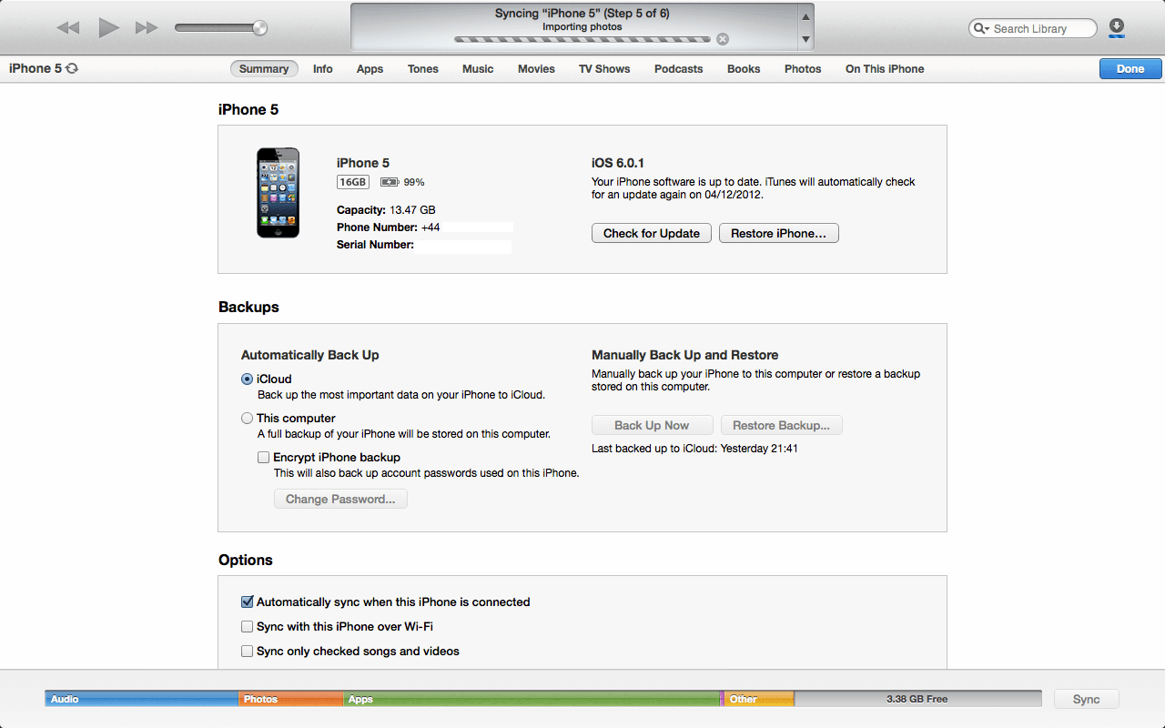This screenshot has height=728, width=1165.
Task: Click Back Up Now
Action: (652, 426)
